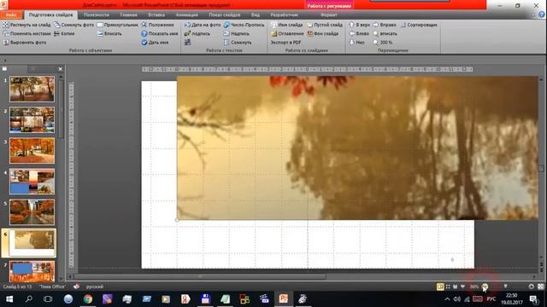The height and width of the screenshot is (307, 547).
Task: Click the unlabeled icon below подпись
Action: [188, 42]
